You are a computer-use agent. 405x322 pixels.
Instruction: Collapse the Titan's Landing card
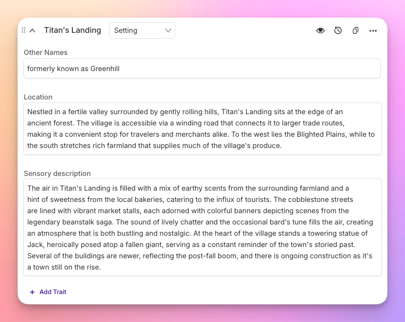click(32, 30)
